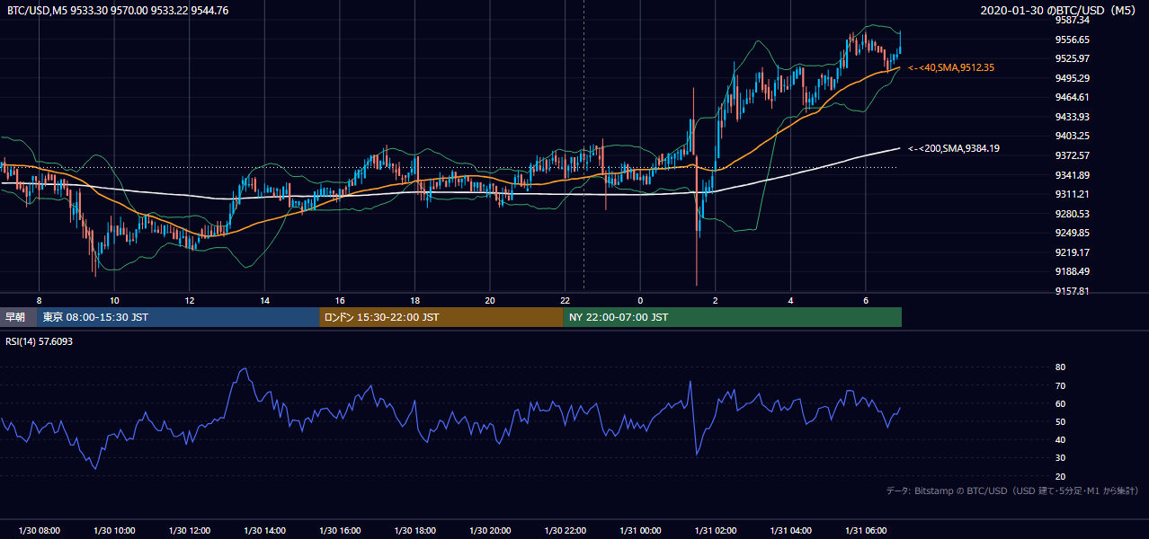Image resolution: width=1149 pixels, height=539 pixels.
Task: Click the RSI scale value 80
Action: 1060,367
